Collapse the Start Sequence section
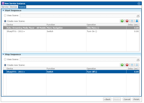 click(x=3, y=10)
